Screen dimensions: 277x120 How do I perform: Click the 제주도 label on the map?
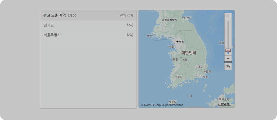[173, 102]
